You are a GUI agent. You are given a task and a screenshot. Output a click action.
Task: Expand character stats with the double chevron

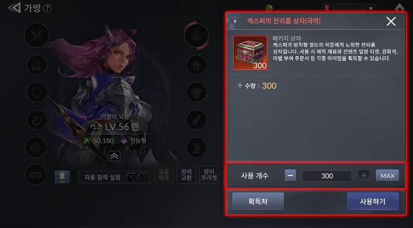tap(114, 156)
